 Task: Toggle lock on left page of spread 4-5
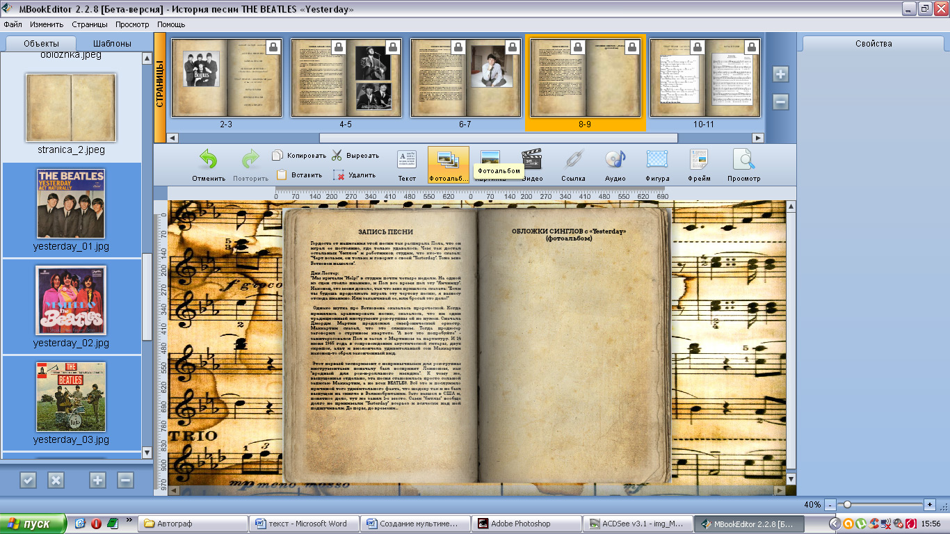(338, 47)
